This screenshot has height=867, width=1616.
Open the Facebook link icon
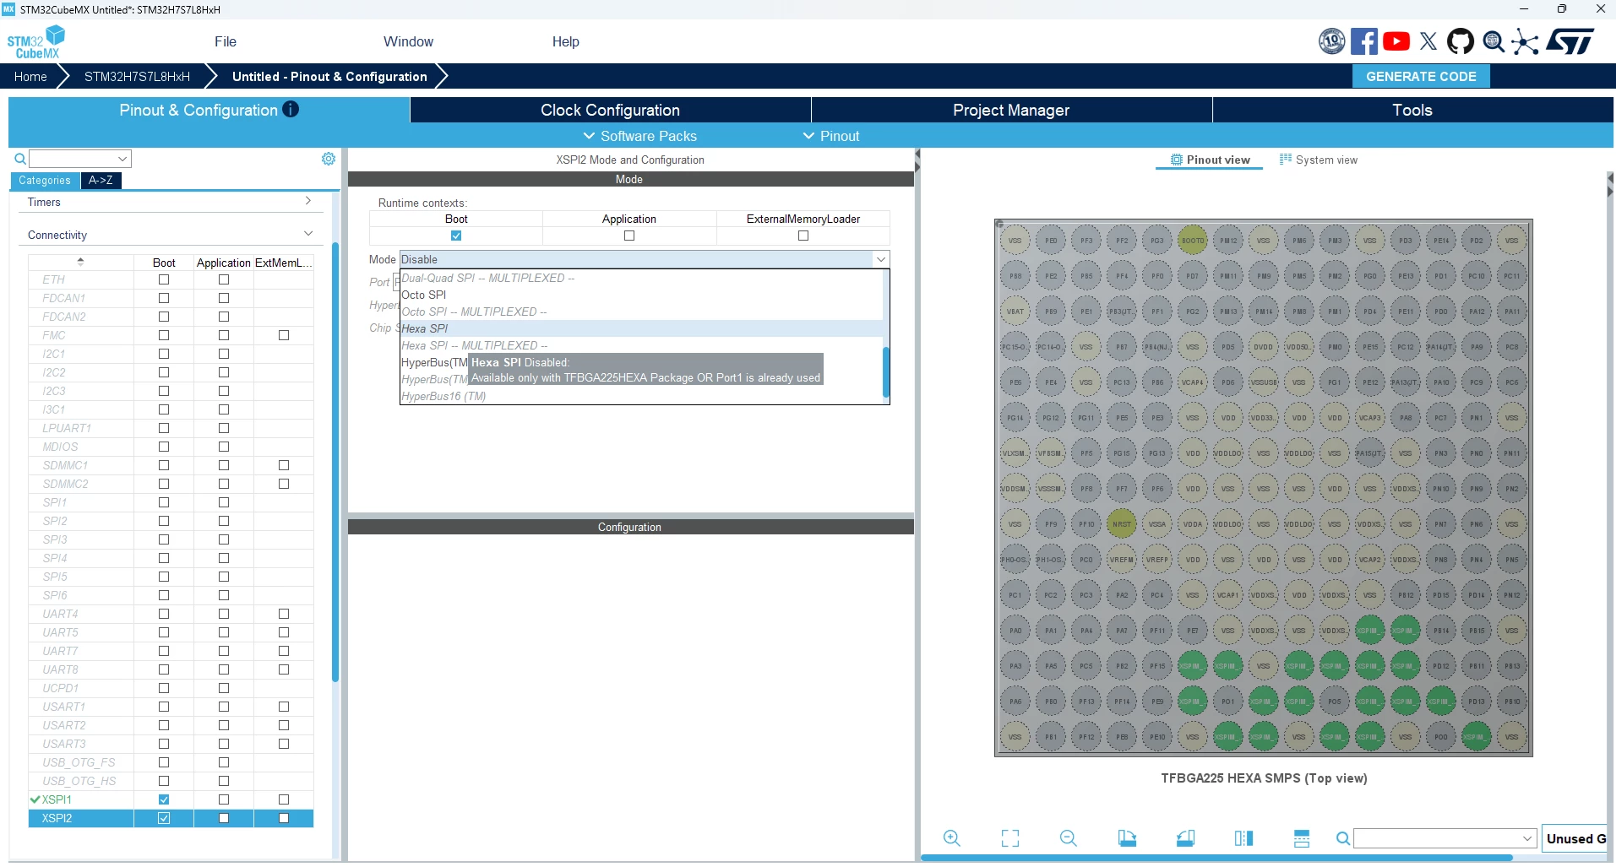pos(1363,41)
